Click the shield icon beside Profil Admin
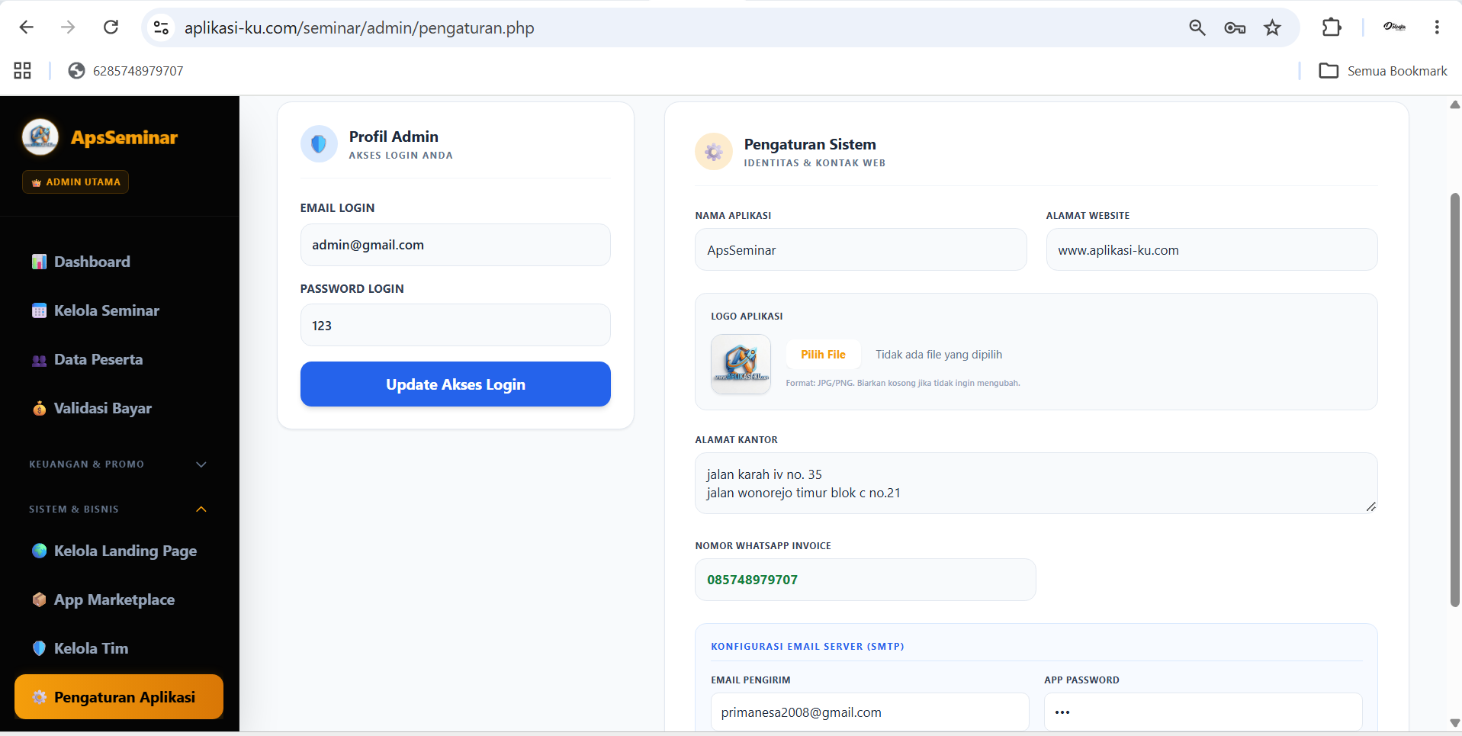This screenshot has height=736, width=1462. click(319, 144)
